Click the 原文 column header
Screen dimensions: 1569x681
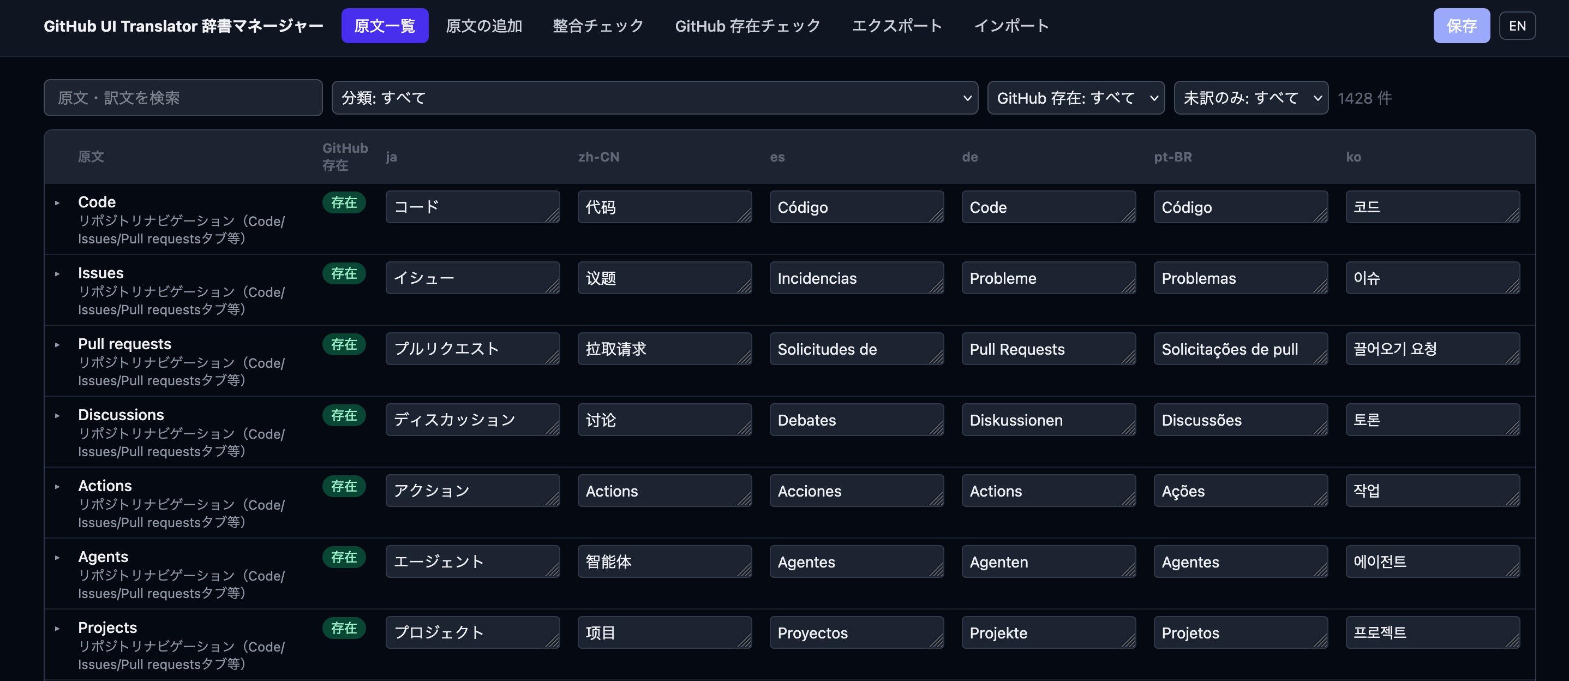(91, 157)
